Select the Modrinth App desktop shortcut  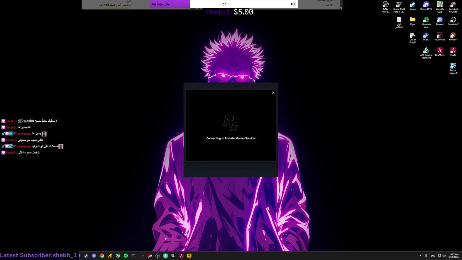[x=426, y=23]
